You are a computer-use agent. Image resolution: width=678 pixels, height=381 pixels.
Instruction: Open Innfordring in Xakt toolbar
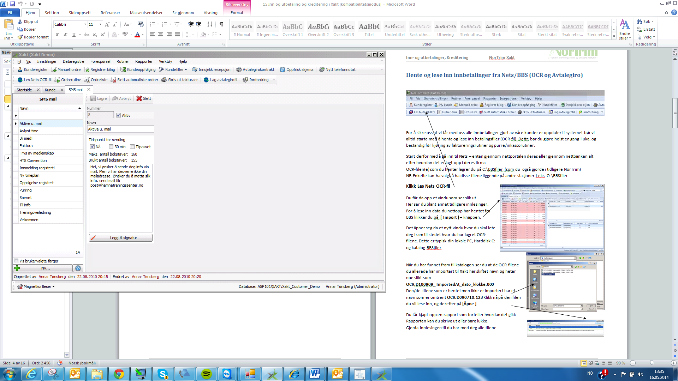coord(256,80)
